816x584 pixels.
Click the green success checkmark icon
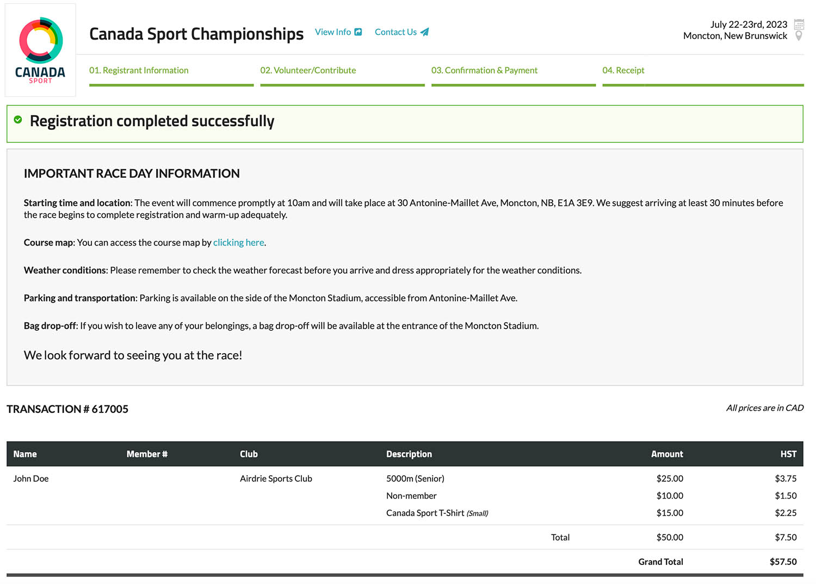click(18, 120)
